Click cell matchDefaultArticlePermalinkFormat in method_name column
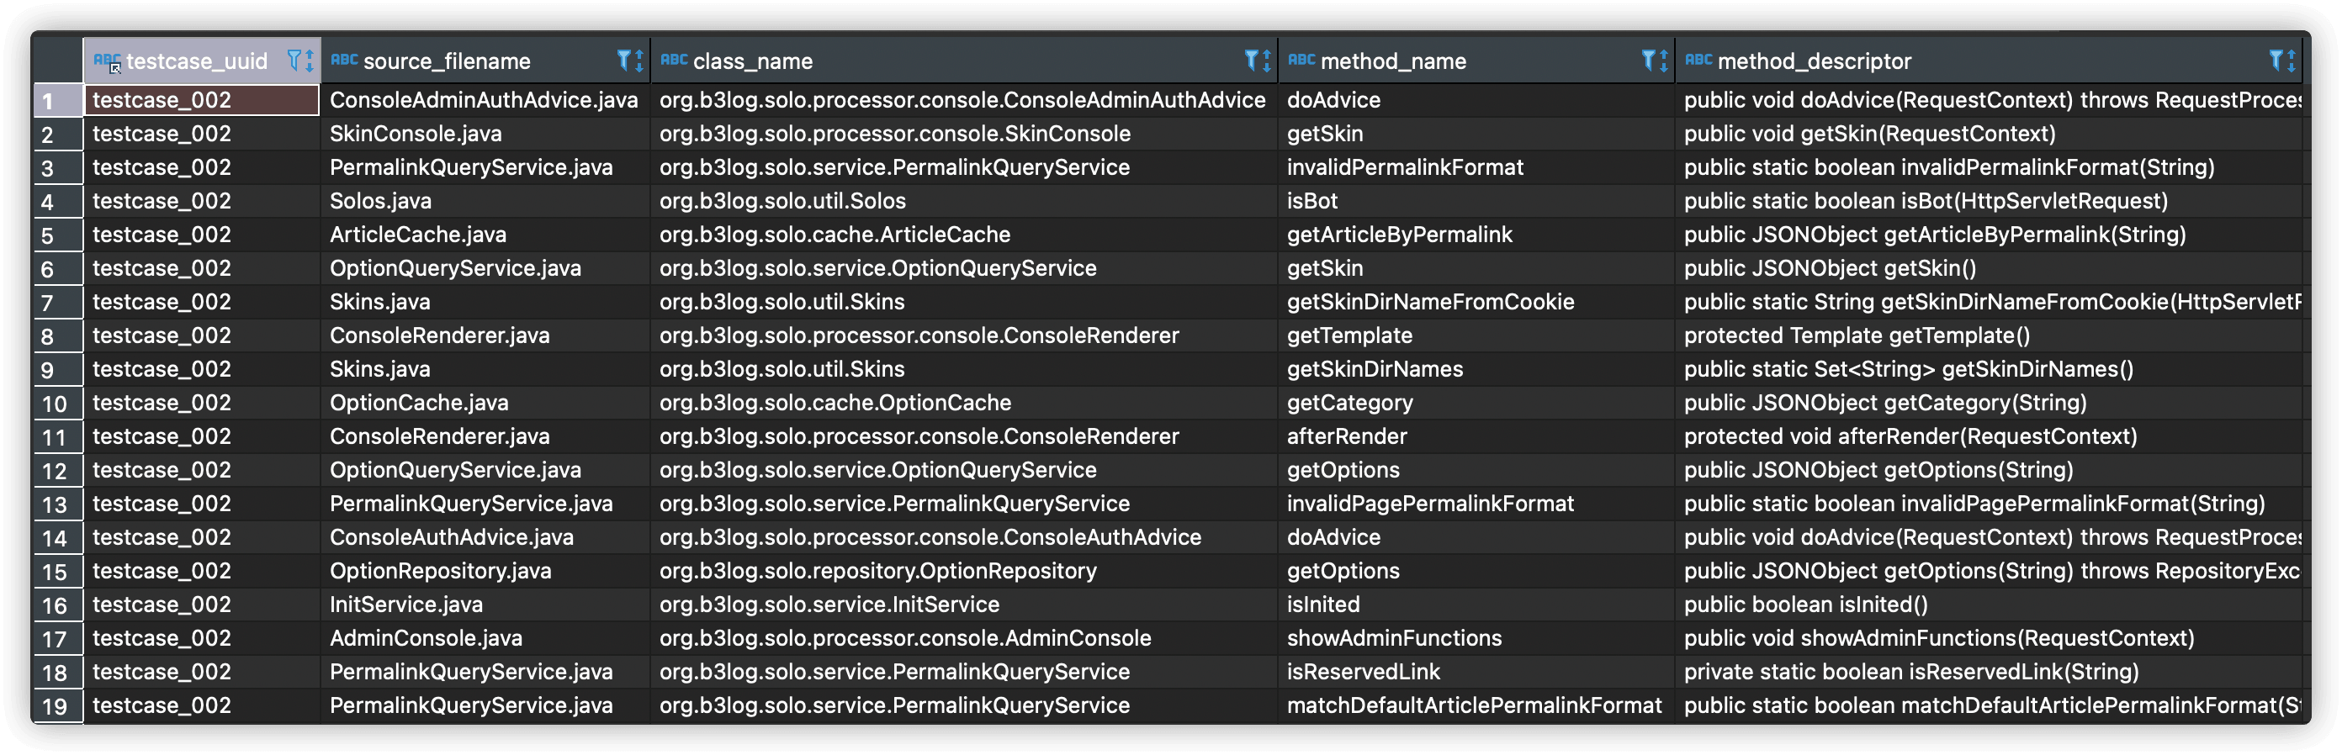Screen dimensions: 2342x755 pos(1476,705)
